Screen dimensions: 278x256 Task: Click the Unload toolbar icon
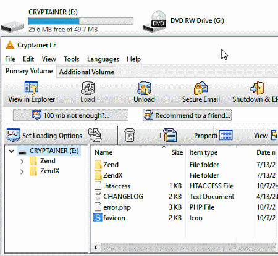point(144,88)
